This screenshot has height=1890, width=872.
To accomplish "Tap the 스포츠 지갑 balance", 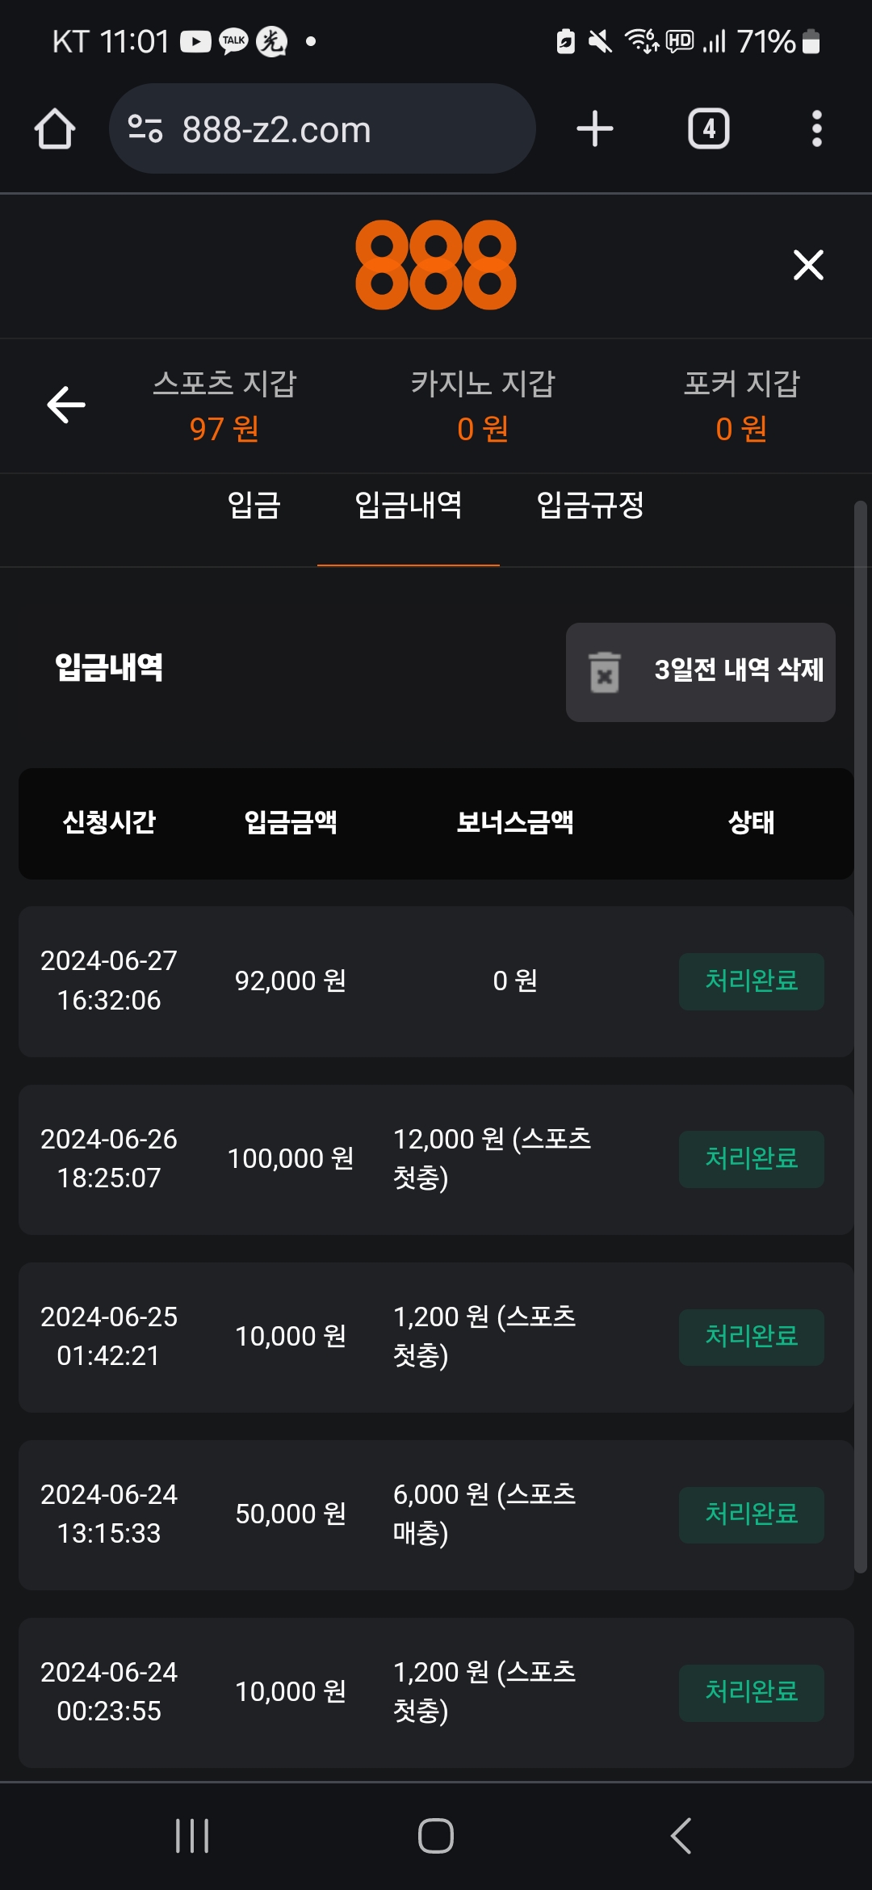I will pyautogui.click(x=224, y=428).
